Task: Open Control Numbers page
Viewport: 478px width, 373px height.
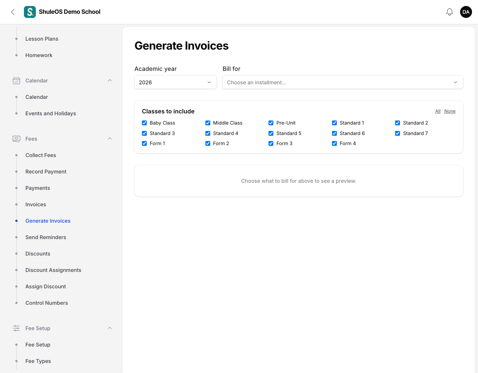Action: tap(47, 303)
